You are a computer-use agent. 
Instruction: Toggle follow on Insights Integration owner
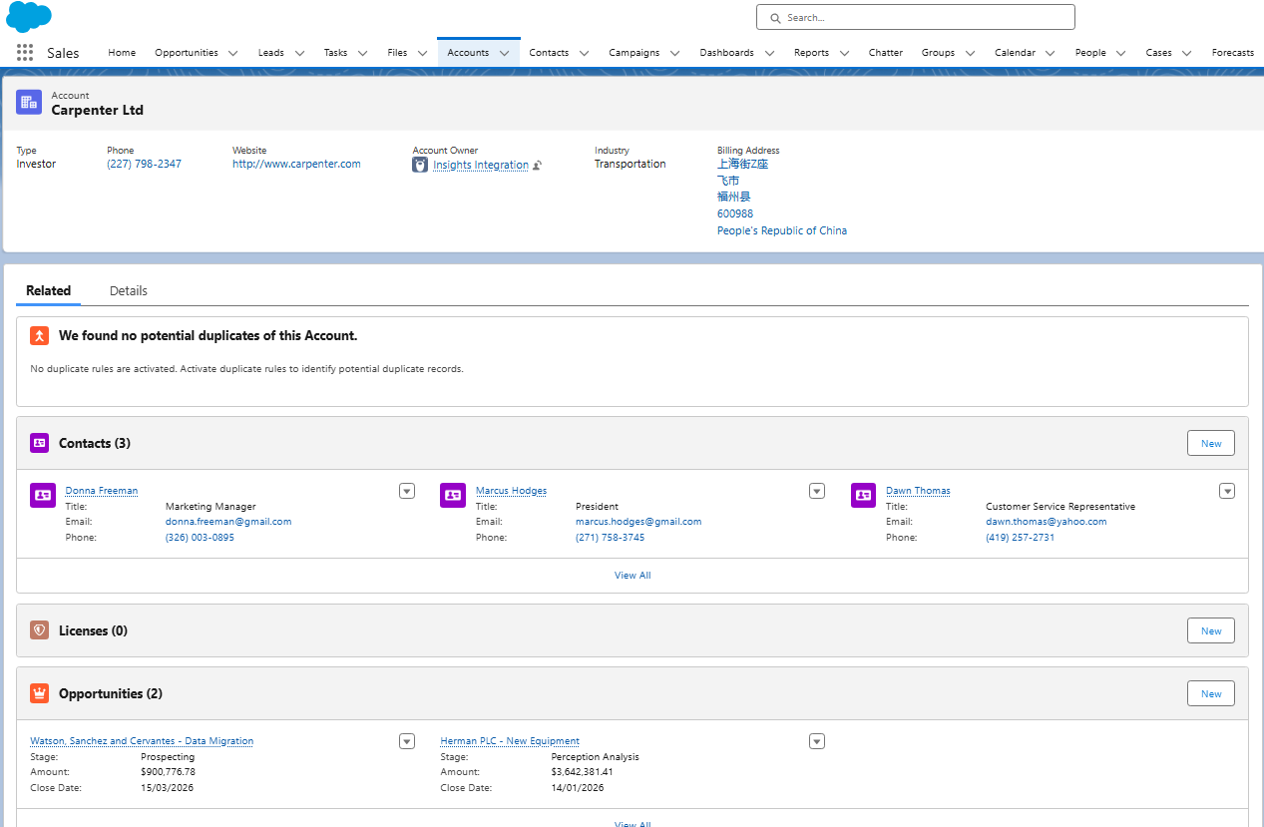coord(536,165)
